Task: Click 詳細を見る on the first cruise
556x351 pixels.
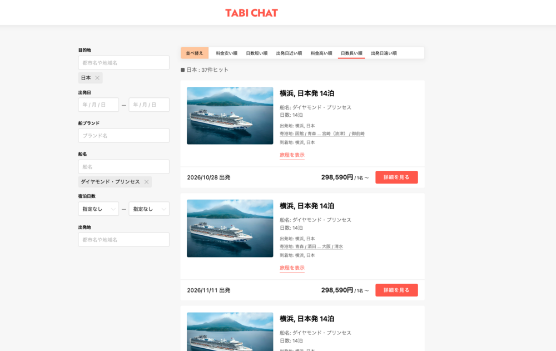Action: pyautogui.click(x=396, y=177)
